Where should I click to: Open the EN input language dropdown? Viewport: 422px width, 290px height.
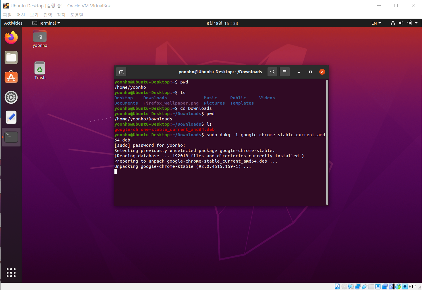click(376, 23)
